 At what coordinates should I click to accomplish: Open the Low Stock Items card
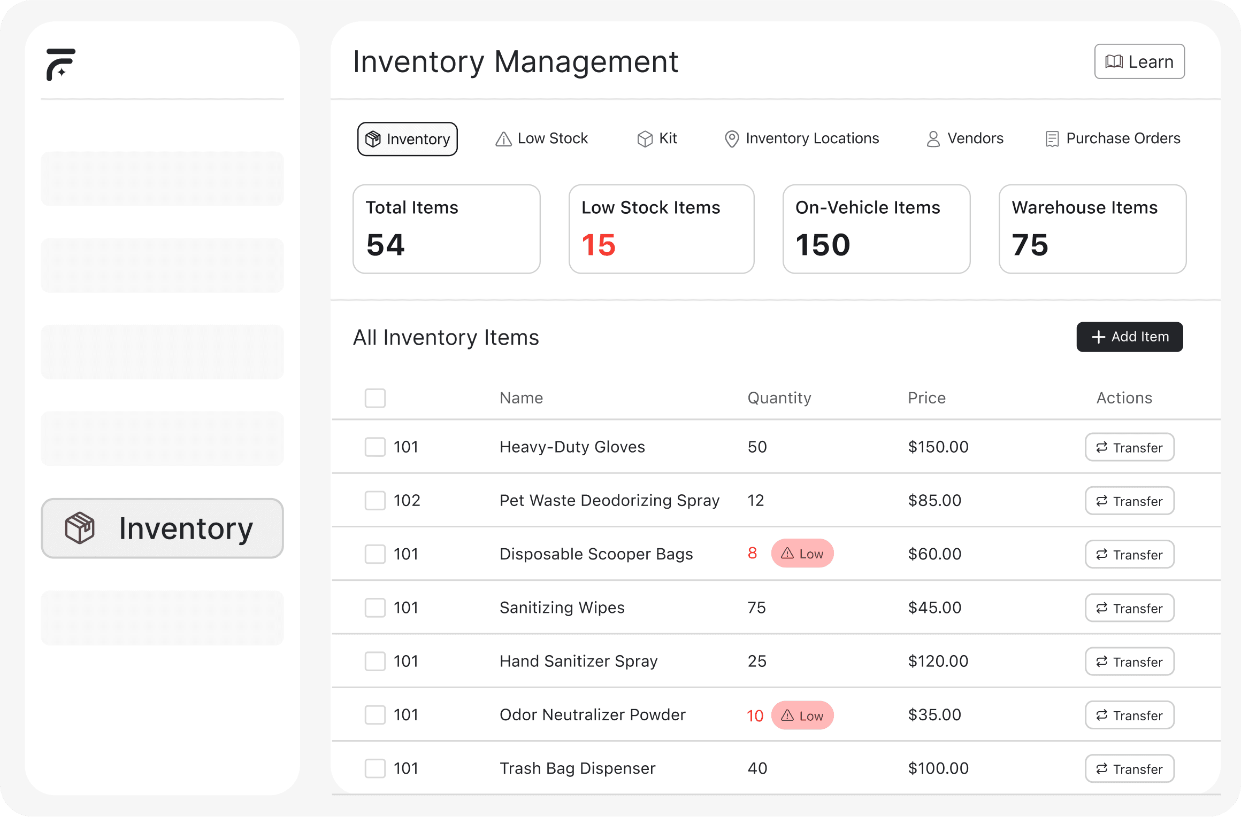click(x=661, y=229)
